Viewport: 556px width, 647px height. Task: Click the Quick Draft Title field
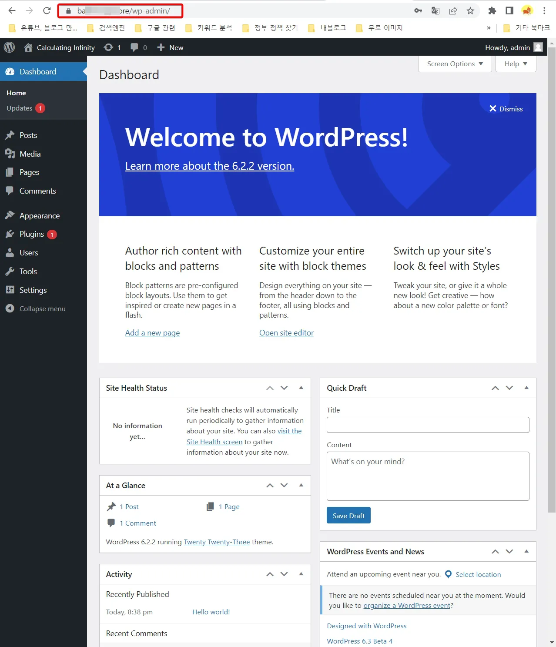428,425
